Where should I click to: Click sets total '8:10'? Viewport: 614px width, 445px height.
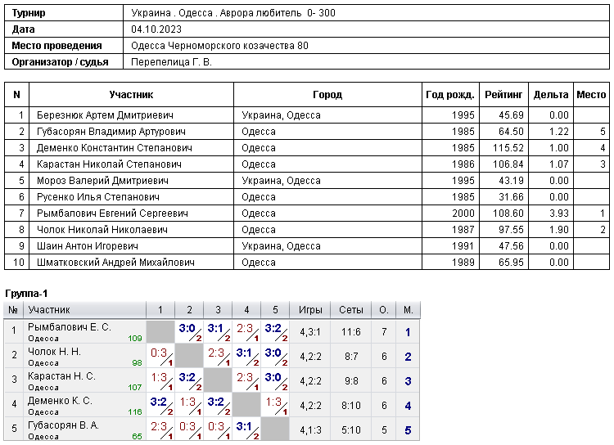pos(351,406)
